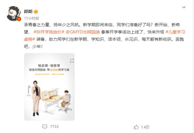Open the #儿童学习桌椅# hashtag topic
The image size is (194, 133).
coord(104,36)
